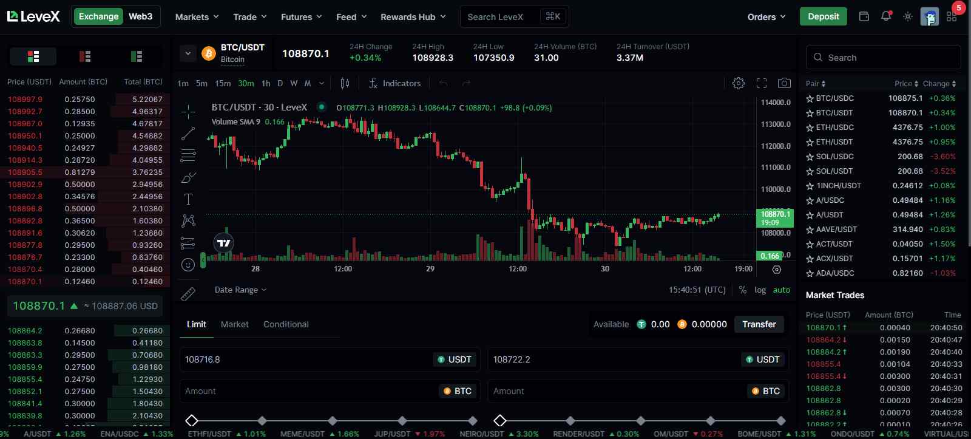Show both bids and asks order book view
The width and height of the screenshot is (971, 439).
point(33,56)
